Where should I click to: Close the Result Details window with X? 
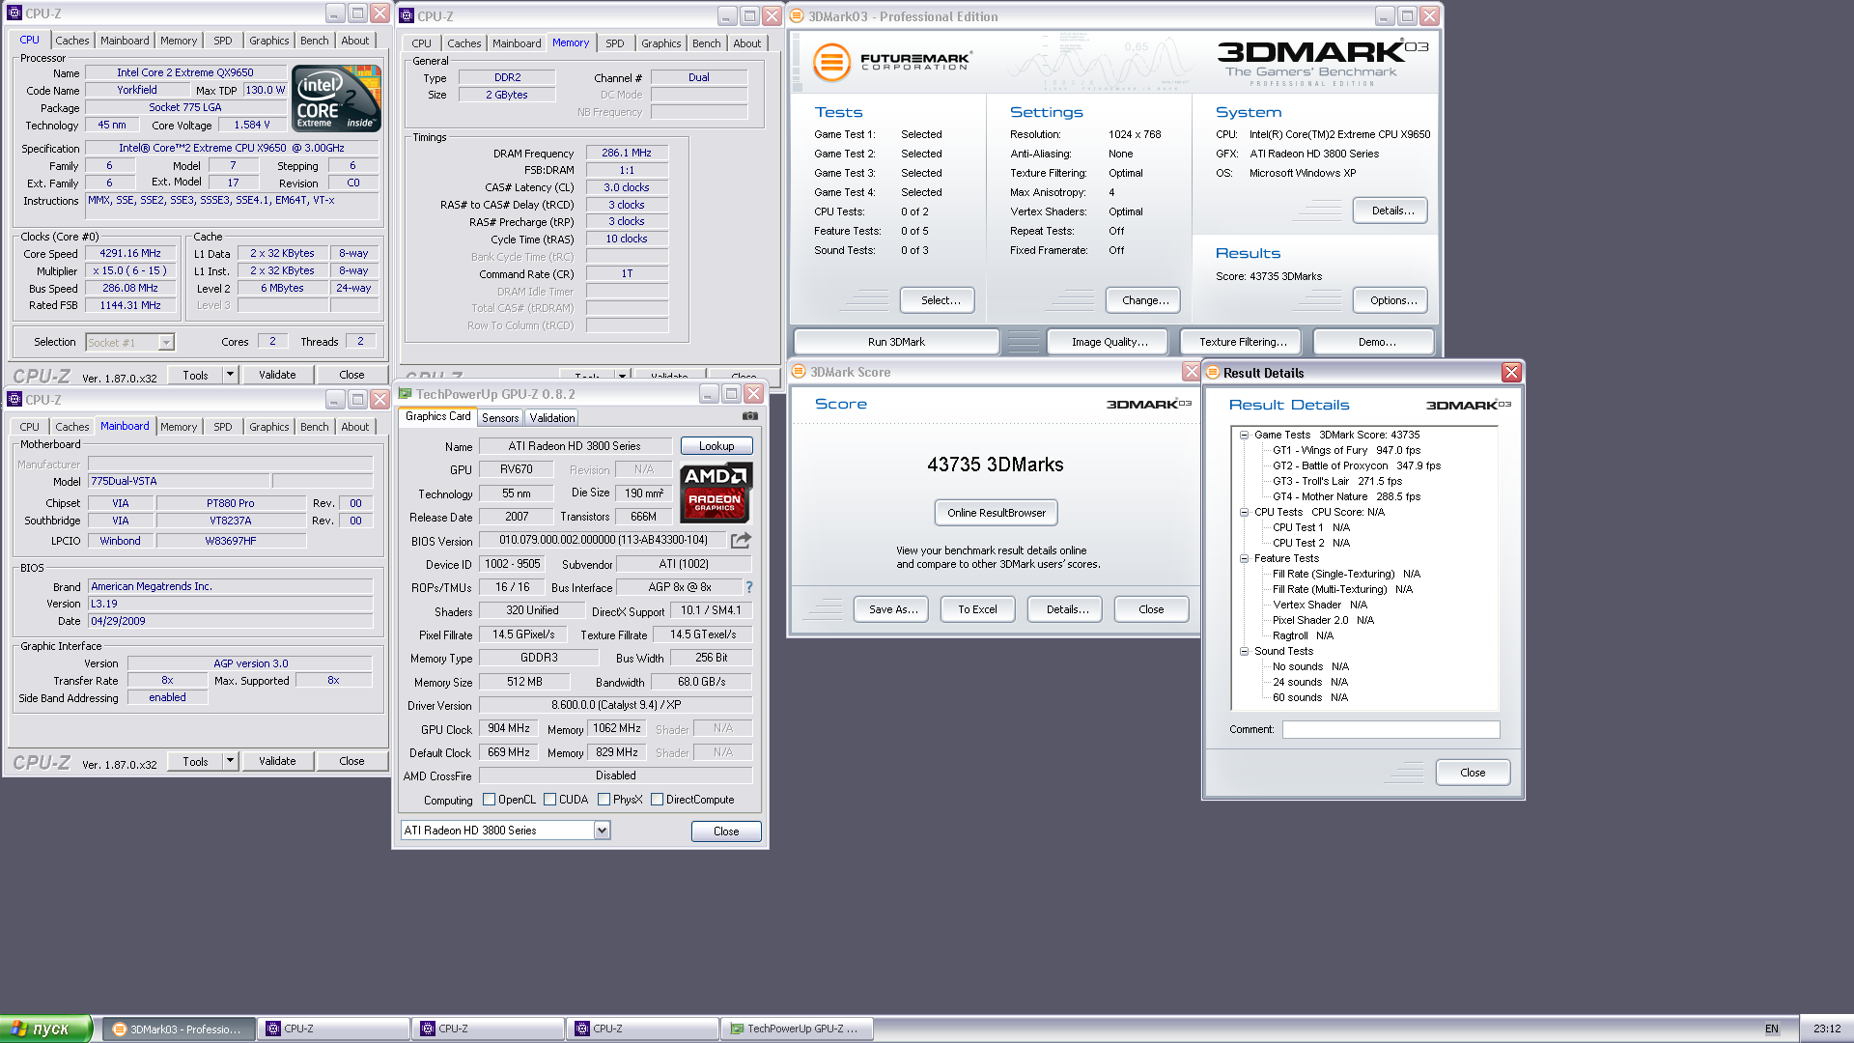pos(1511,373)
